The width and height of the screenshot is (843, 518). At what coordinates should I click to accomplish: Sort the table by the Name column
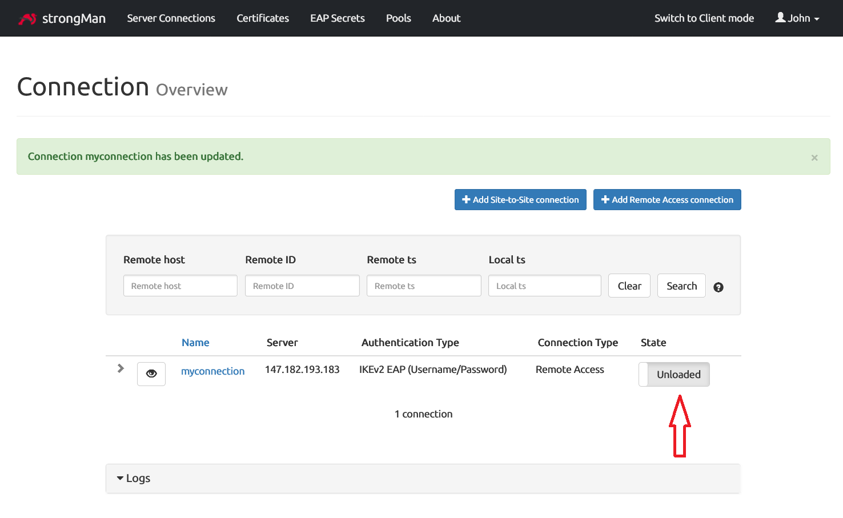(x=195, y=342)
